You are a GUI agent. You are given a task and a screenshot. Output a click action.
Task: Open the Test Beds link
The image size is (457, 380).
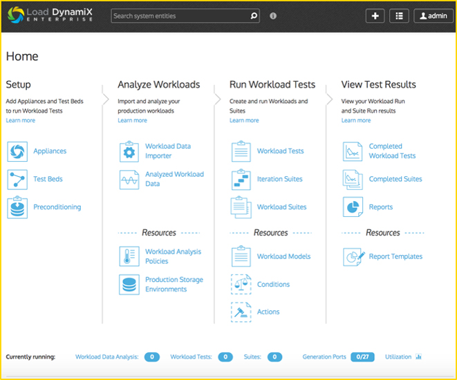coord(48,179)
